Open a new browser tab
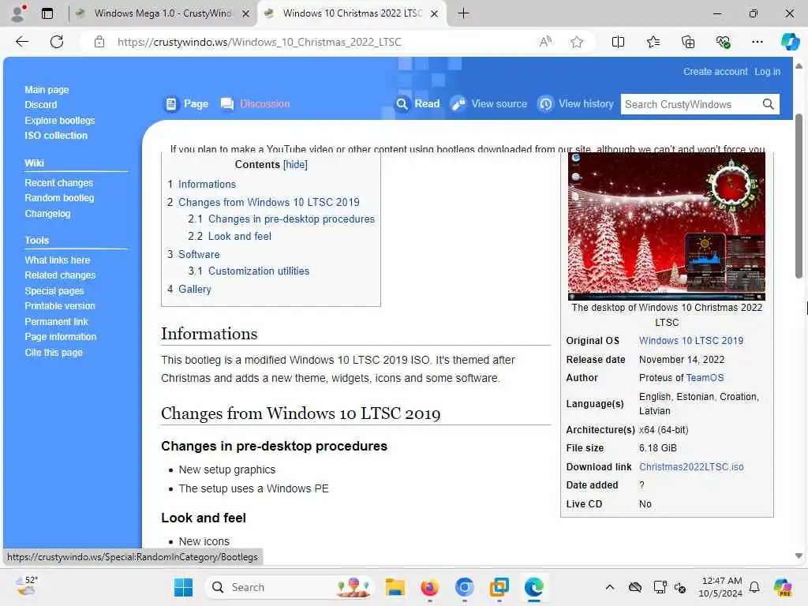 tap(463, 13)
